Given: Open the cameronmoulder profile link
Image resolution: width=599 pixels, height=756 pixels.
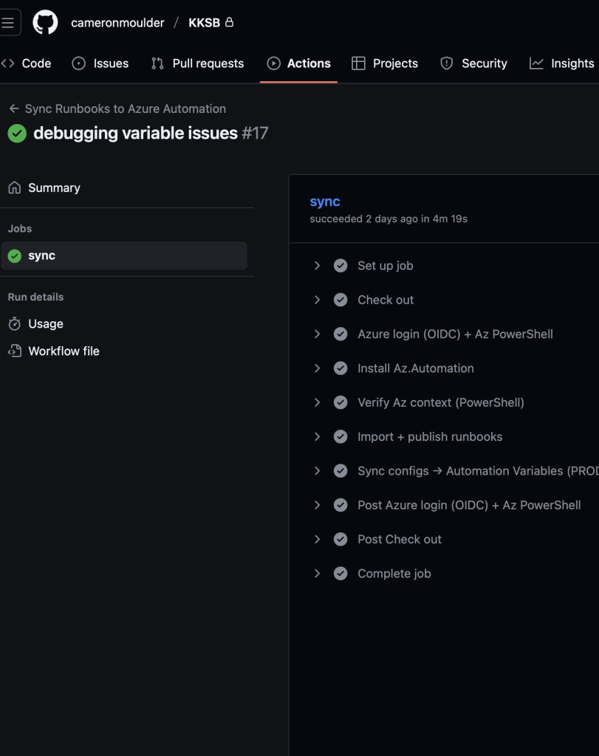Looking at the screenshot, I should [x=117, y=23].
